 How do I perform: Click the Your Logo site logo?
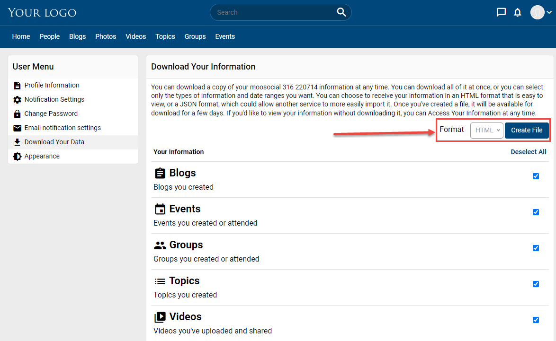pyautogui.click(x=42, y=13)
